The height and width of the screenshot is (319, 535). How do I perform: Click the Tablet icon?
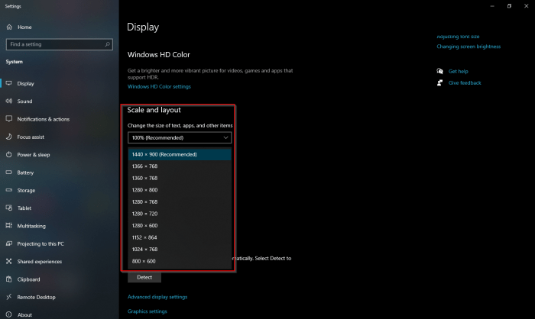(x=9, y=208)
